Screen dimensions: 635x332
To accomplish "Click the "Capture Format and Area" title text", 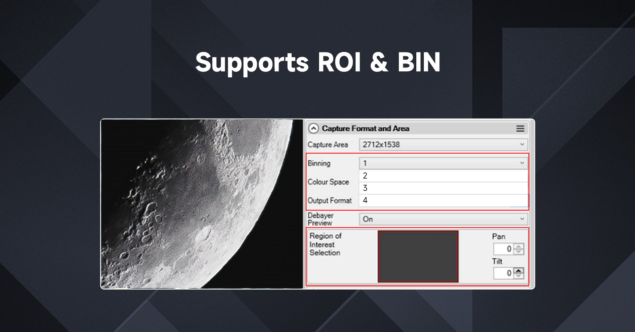I will (x=365, y=129).
